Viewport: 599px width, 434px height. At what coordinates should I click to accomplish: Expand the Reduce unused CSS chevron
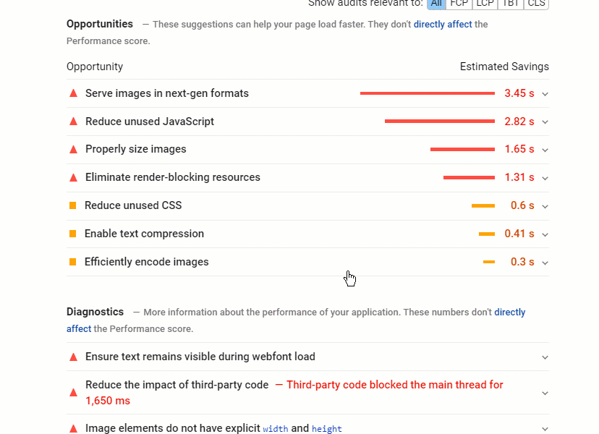(545, 206)
